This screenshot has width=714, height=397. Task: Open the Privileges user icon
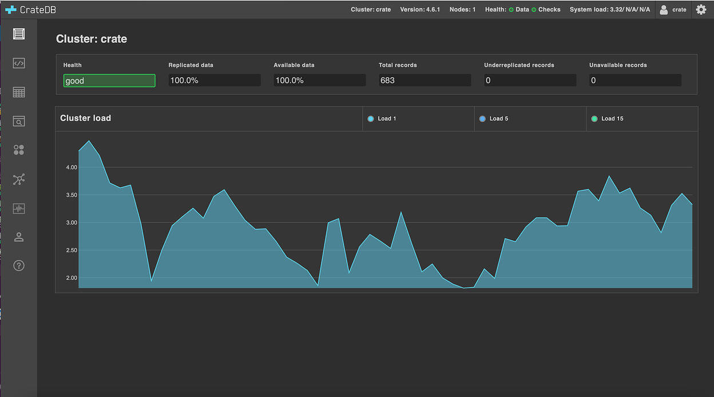(x=19, y=237)
